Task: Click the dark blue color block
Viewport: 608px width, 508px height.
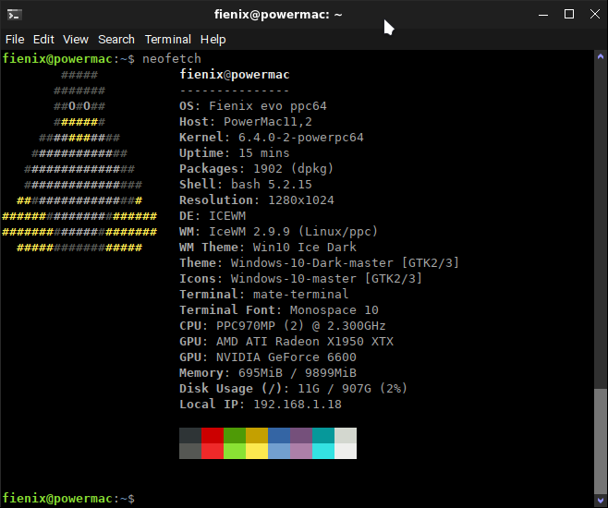Action: pyautogui.click(x=279, y=436)
